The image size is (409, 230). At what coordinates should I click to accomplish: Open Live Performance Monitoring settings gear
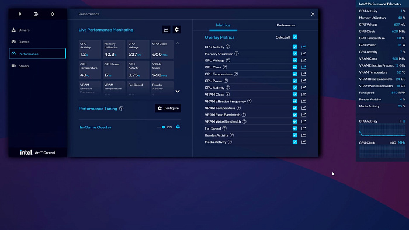click(176, 30)
